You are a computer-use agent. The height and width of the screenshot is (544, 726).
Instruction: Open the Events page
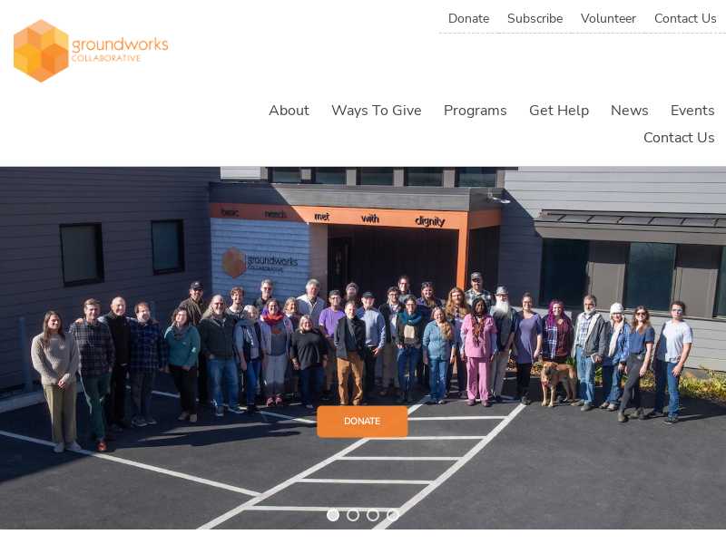coord(692,111)
